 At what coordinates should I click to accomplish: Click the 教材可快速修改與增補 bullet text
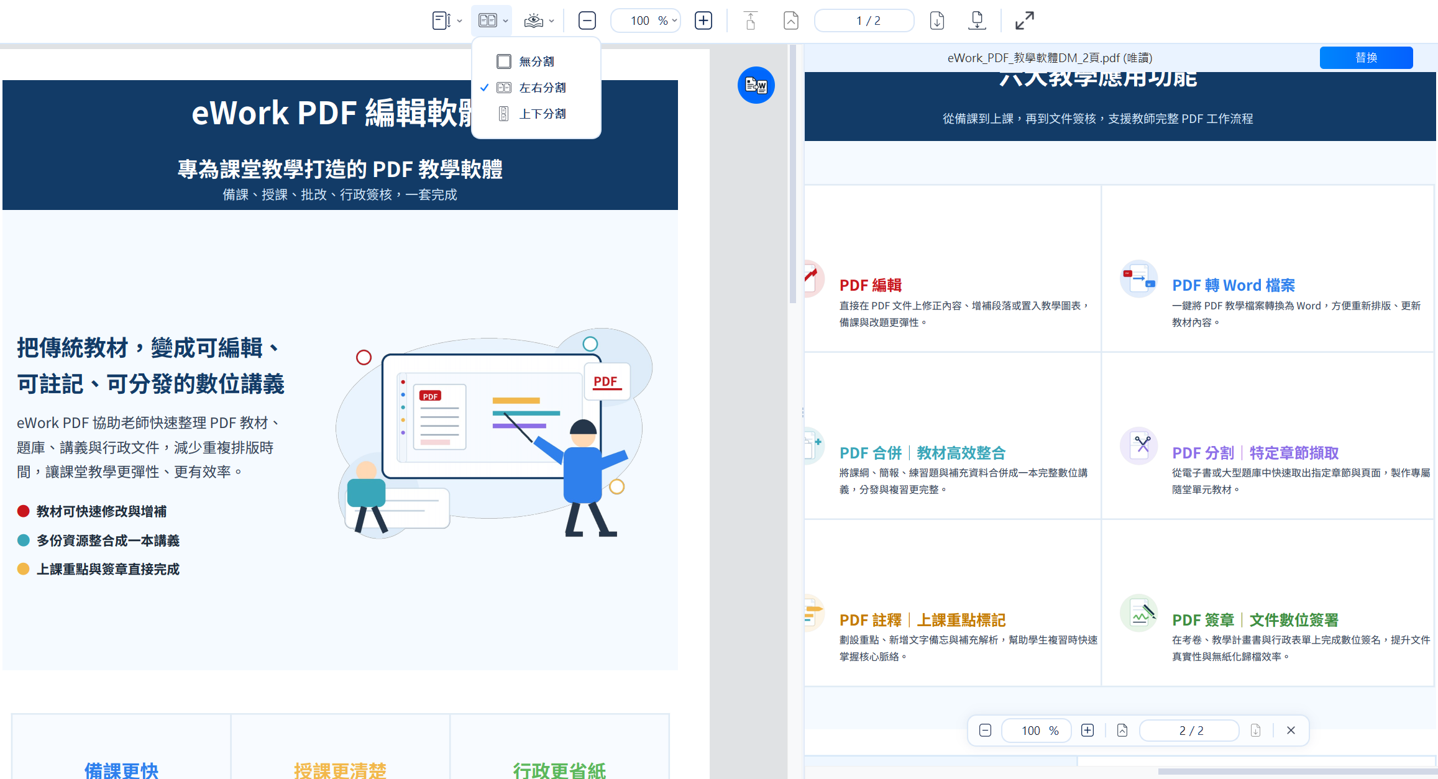pyautogui.click(x=101, y=511)
